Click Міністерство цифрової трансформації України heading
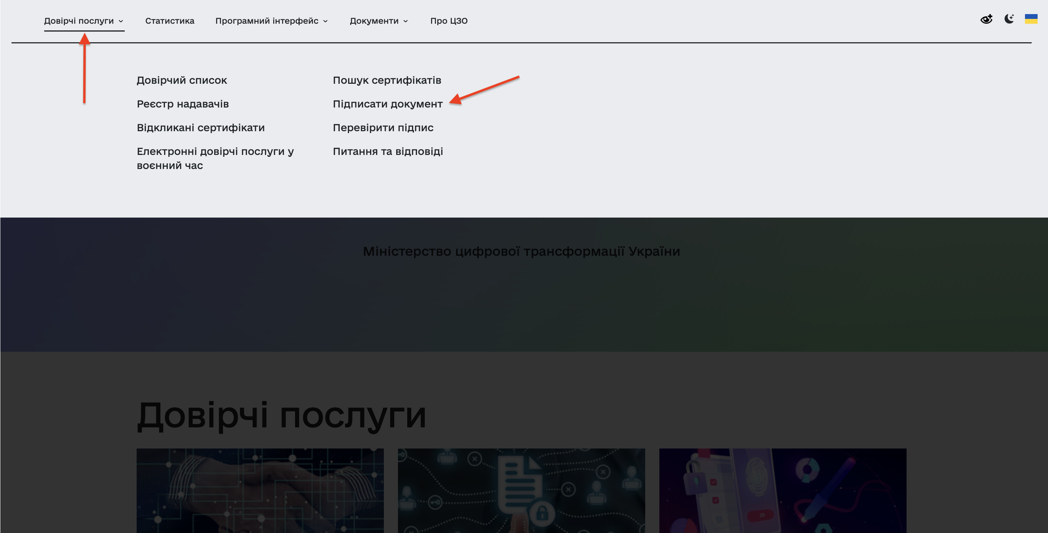 pos(521,251)
